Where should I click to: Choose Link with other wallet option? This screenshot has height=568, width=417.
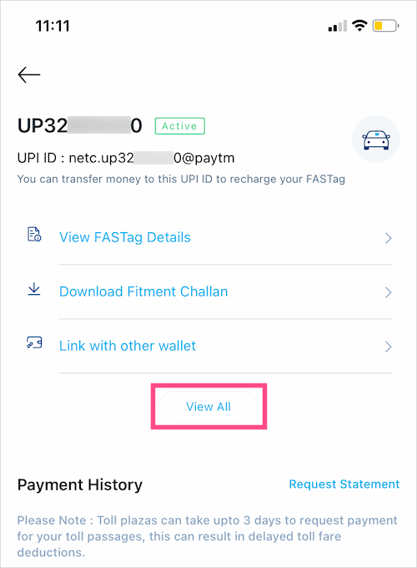point(128,346)
